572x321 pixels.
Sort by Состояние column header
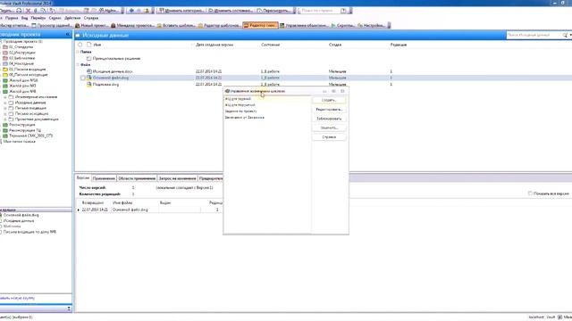click(x=270, y=45)
